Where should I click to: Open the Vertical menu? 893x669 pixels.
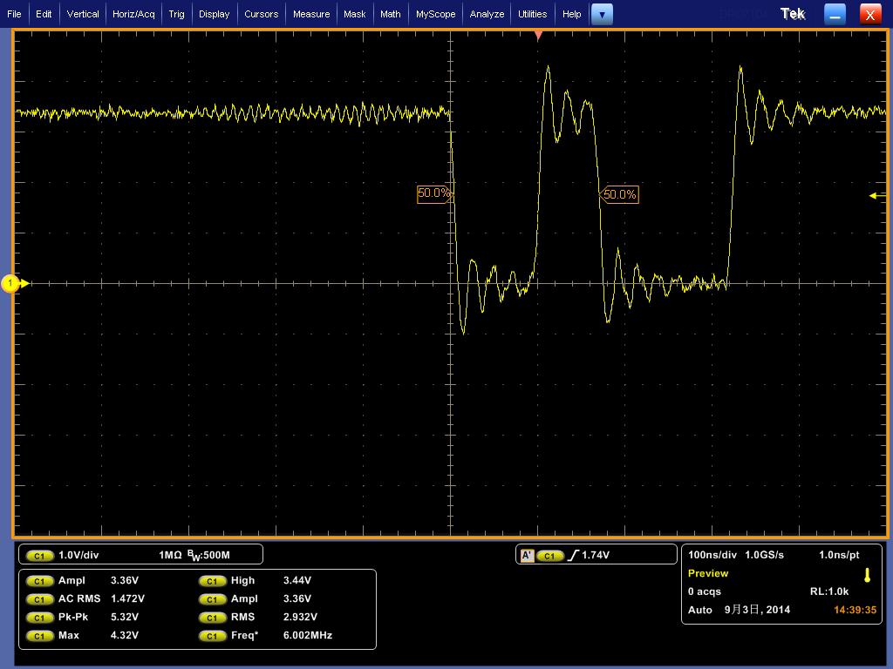tap(83, 14)
